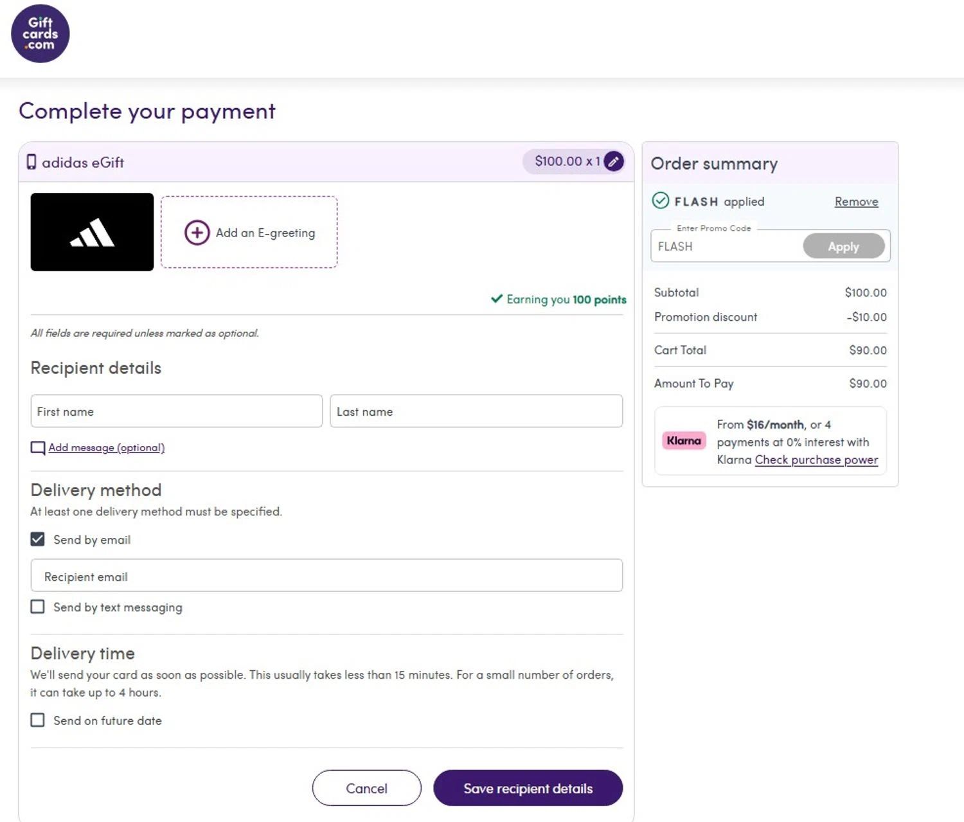This screenshot has height=822, width=964.
Task: Click the Send by email label
Action: [92, 540]
